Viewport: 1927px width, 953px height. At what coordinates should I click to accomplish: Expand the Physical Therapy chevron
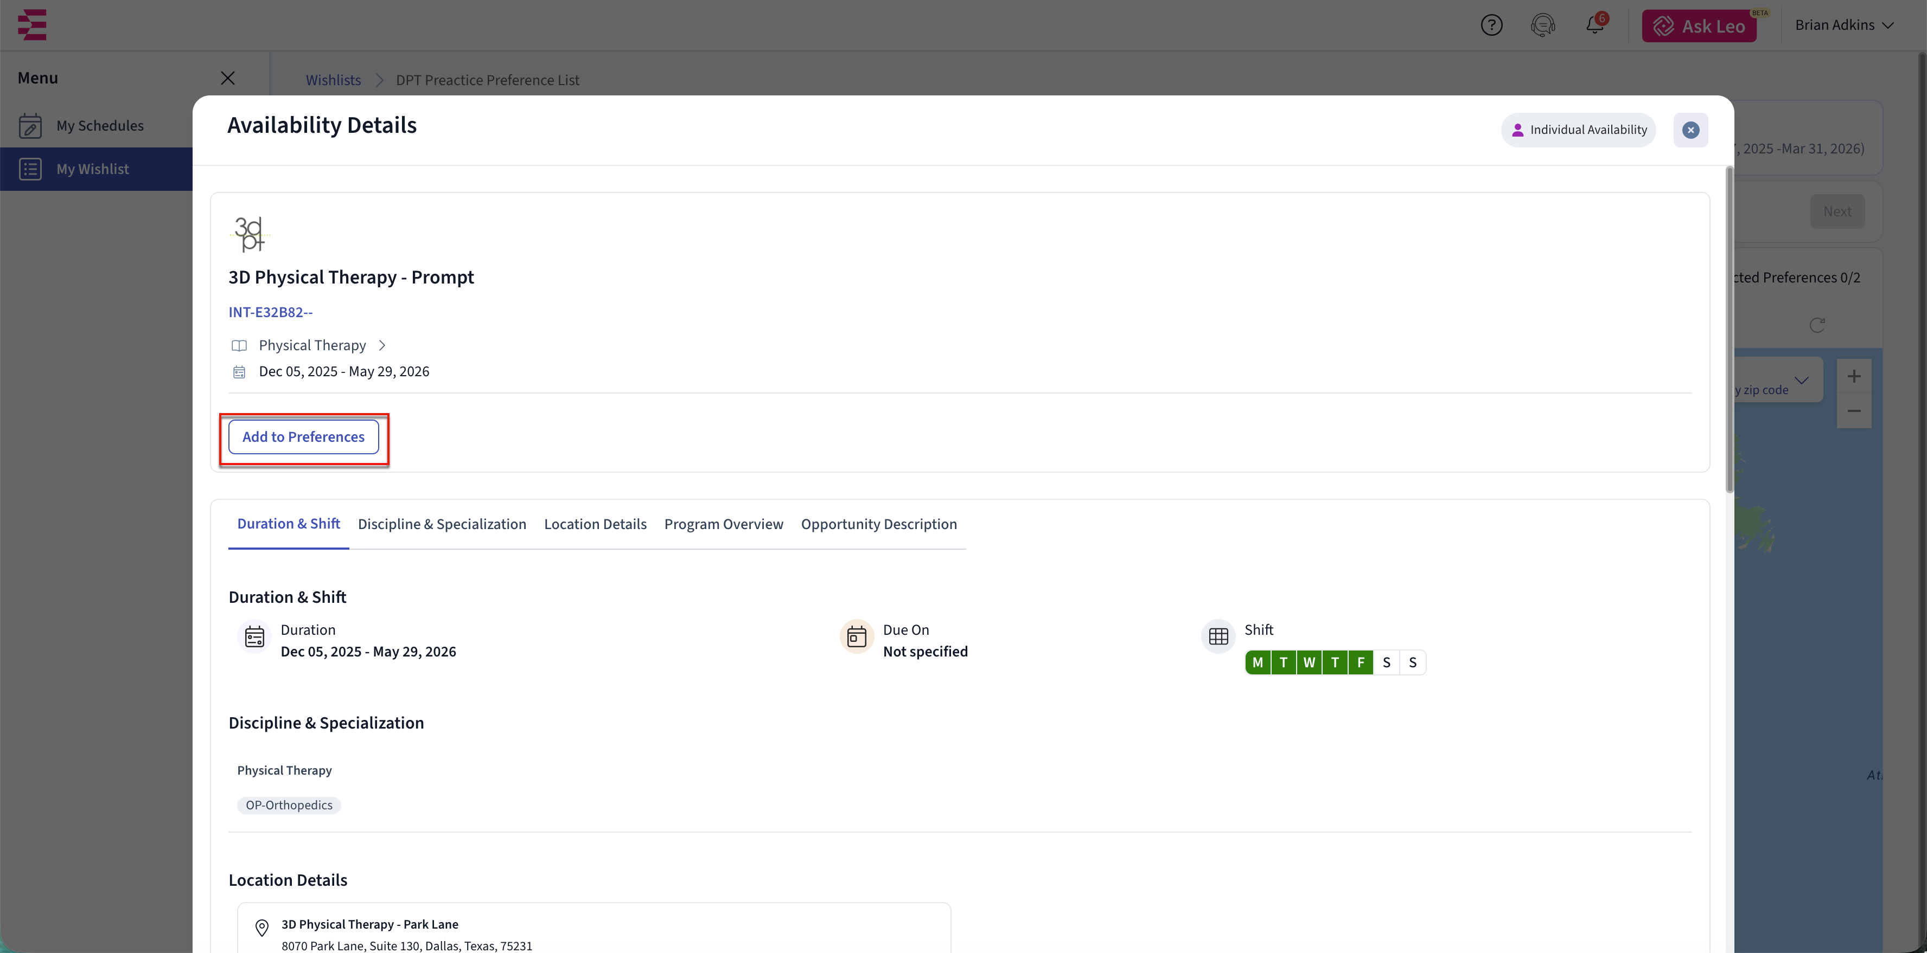coord(382,345)
